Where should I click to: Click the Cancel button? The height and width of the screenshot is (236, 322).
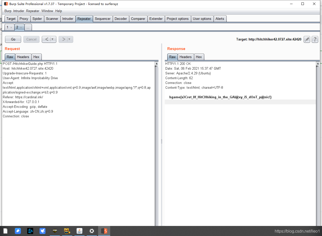(31, 39)
